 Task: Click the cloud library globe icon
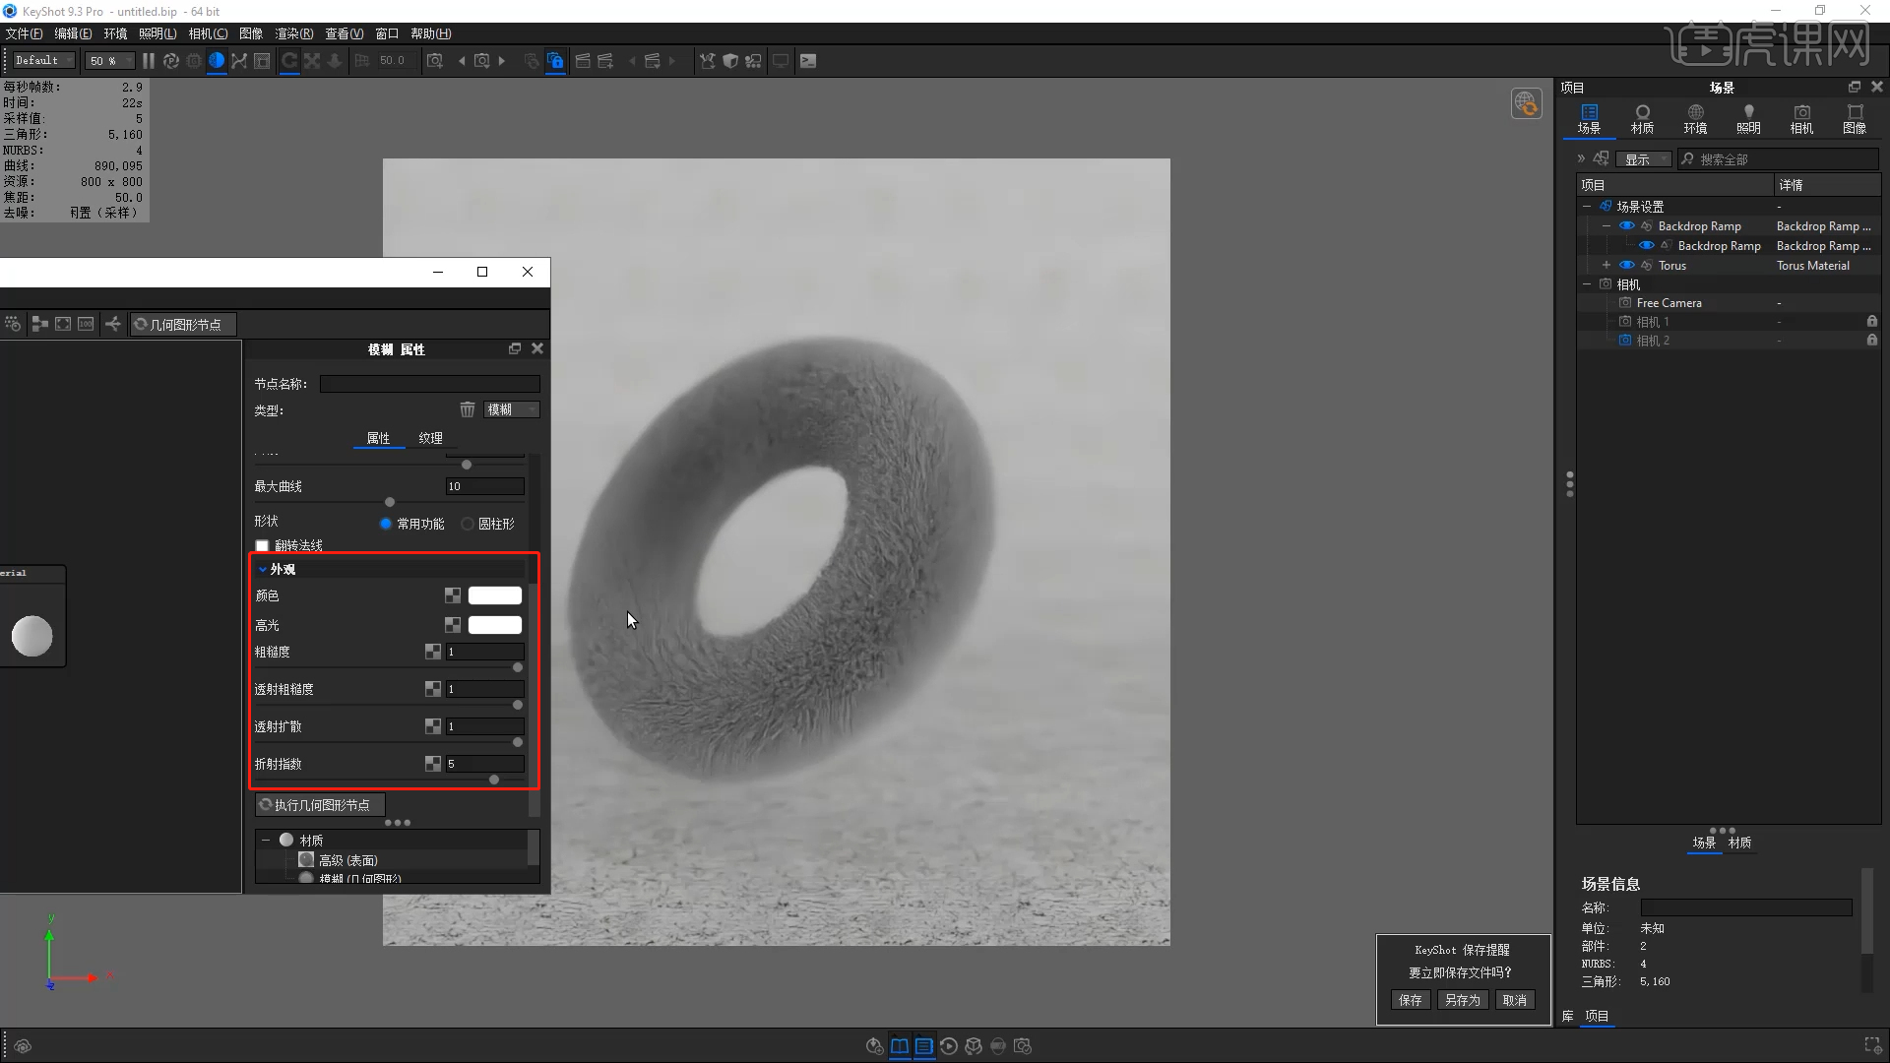pyautogui.click(x=1526, y=103)
